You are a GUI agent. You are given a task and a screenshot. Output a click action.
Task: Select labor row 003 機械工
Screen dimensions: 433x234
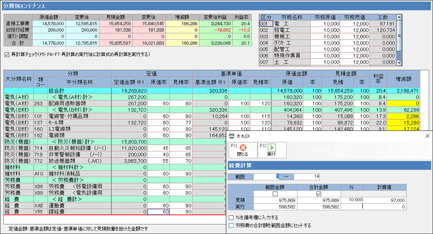click(327, 36)
